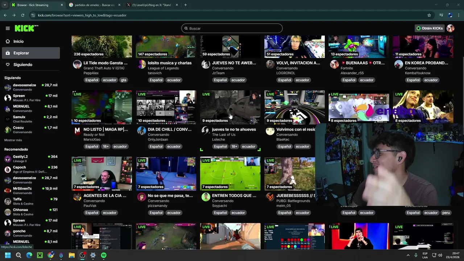Open 'Volvimos con el resid' stream title

click(x=296, y=129)
